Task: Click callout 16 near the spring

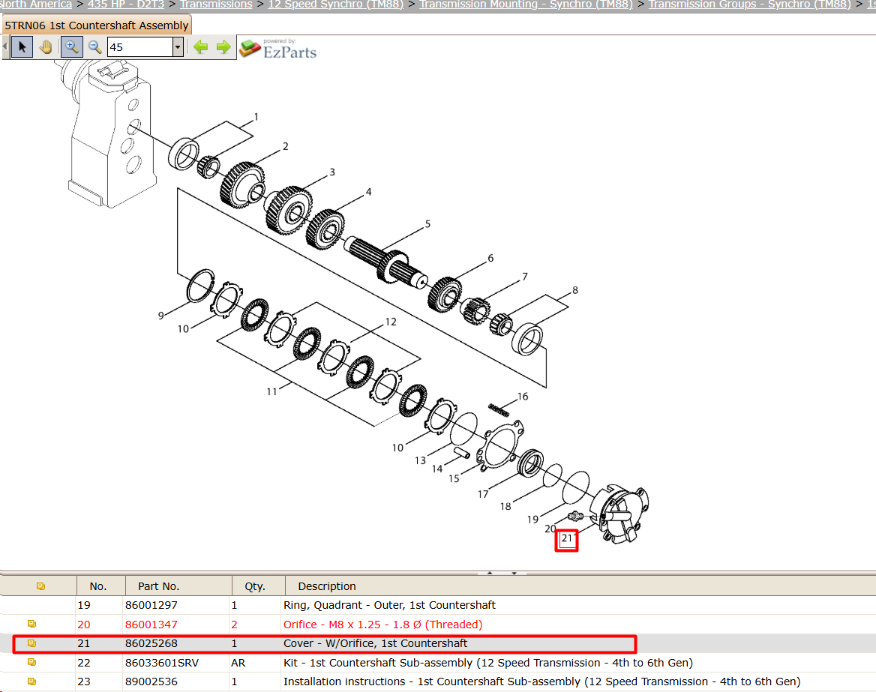Action: pos(522,397)
